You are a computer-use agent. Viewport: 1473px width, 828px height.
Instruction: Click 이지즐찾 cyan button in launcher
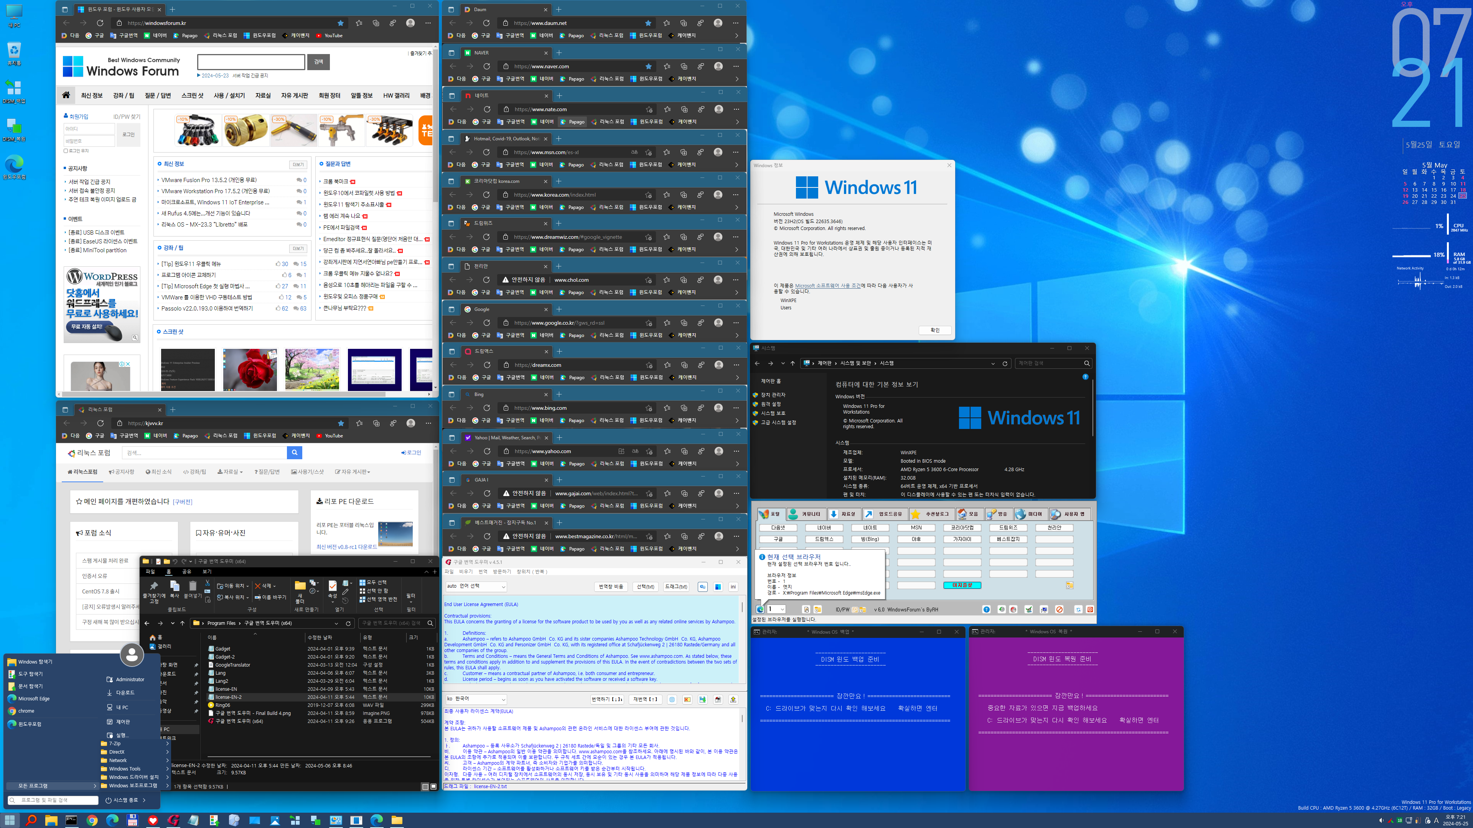coord(962,585)
